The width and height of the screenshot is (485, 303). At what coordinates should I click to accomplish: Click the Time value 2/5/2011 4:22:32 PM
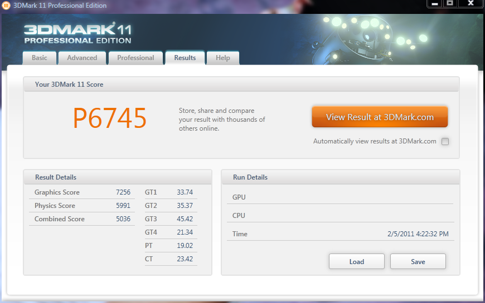point(418,234)
